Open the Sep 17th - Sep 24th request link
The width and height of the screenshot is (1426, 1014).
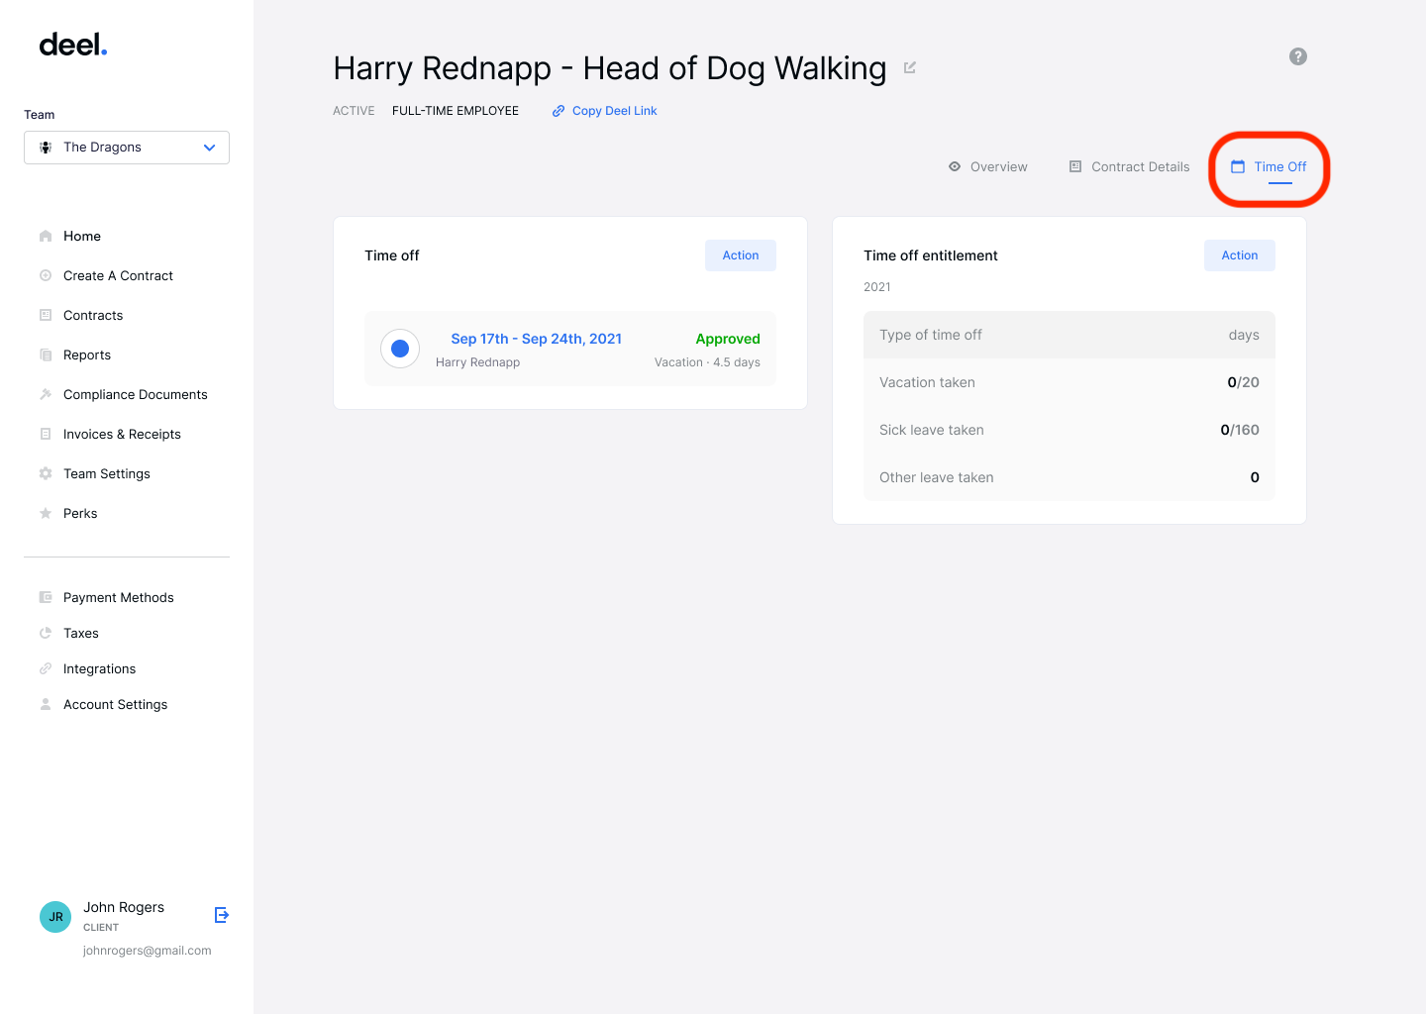click(536, 338)
